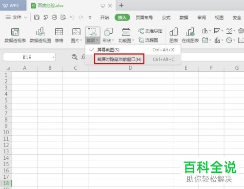Screen dimensions: 244x189
Task: Insert a 思维导图 mind map
Action: [150, 31]
